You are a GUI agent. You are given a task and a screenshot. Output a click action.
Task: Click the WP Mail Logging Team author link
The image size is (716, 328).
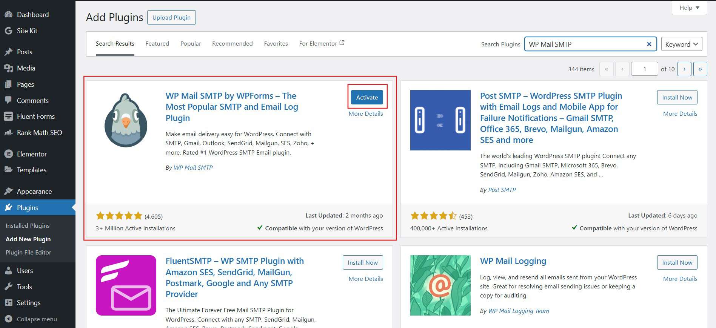(519, 311)
